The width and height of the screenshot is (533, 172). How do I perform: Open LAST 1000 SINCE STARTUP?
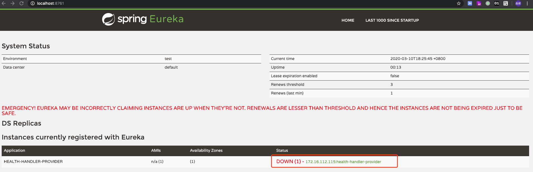[392, 20]
